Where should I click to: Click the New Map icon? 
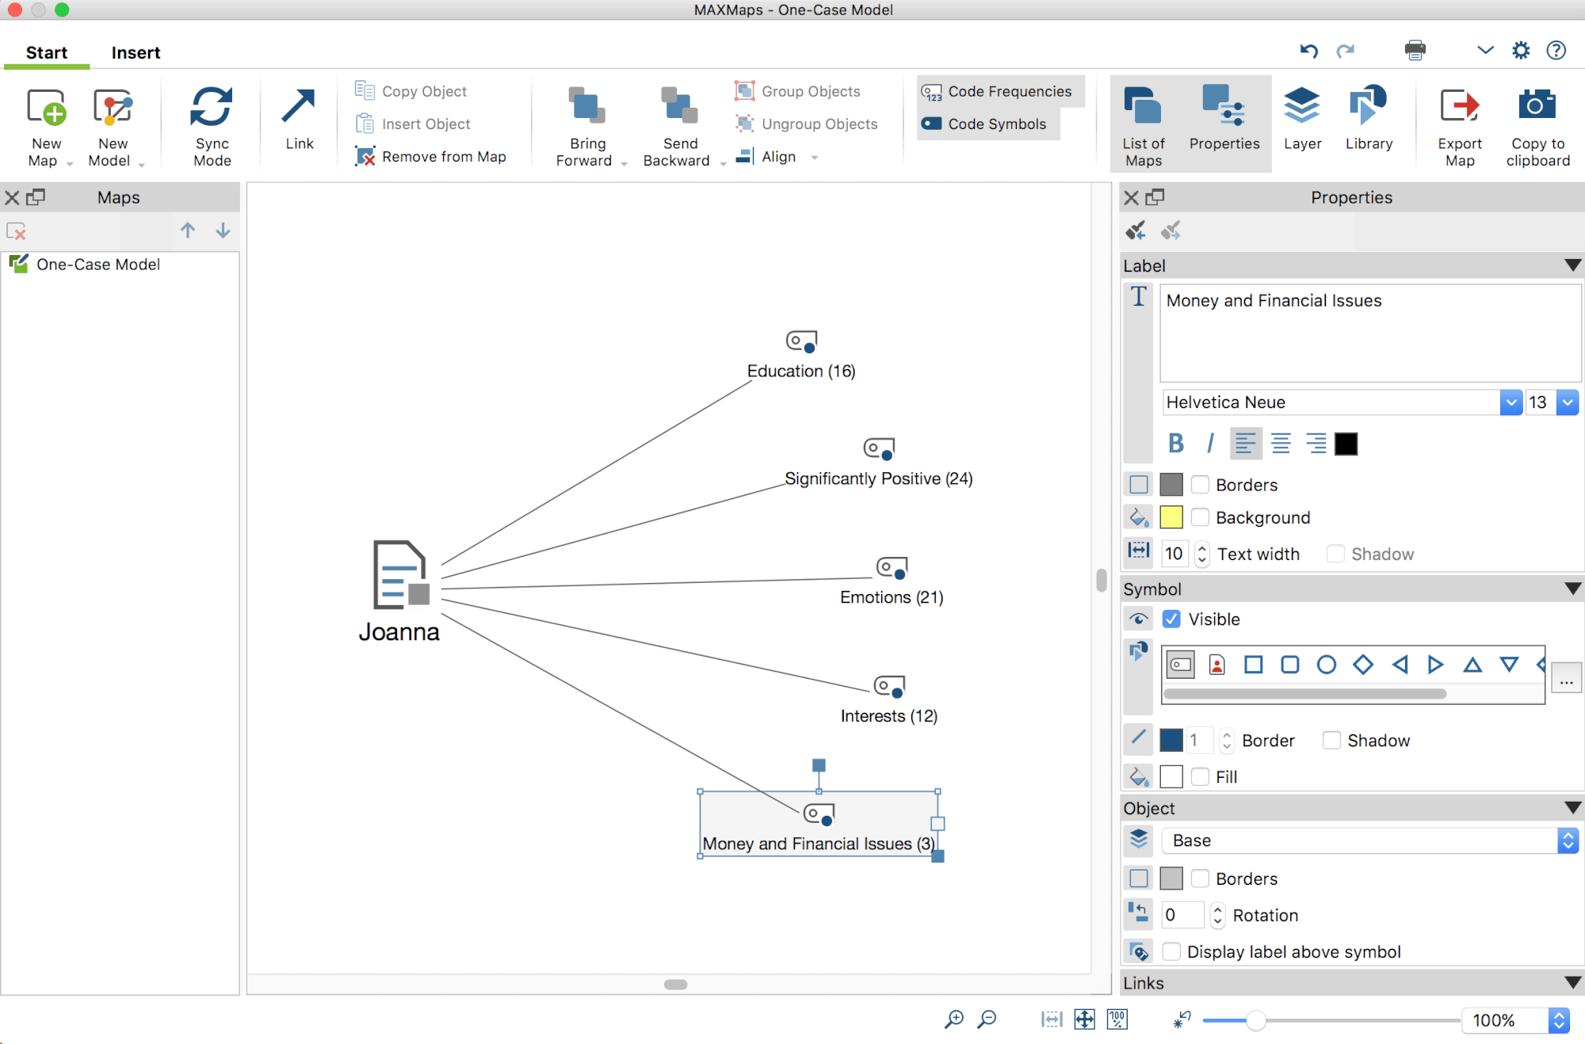pos(46,108)
